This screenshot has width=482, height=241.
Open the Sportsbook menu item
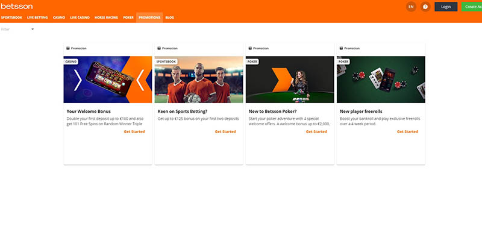pyautogui.click(x=11, y=17)
